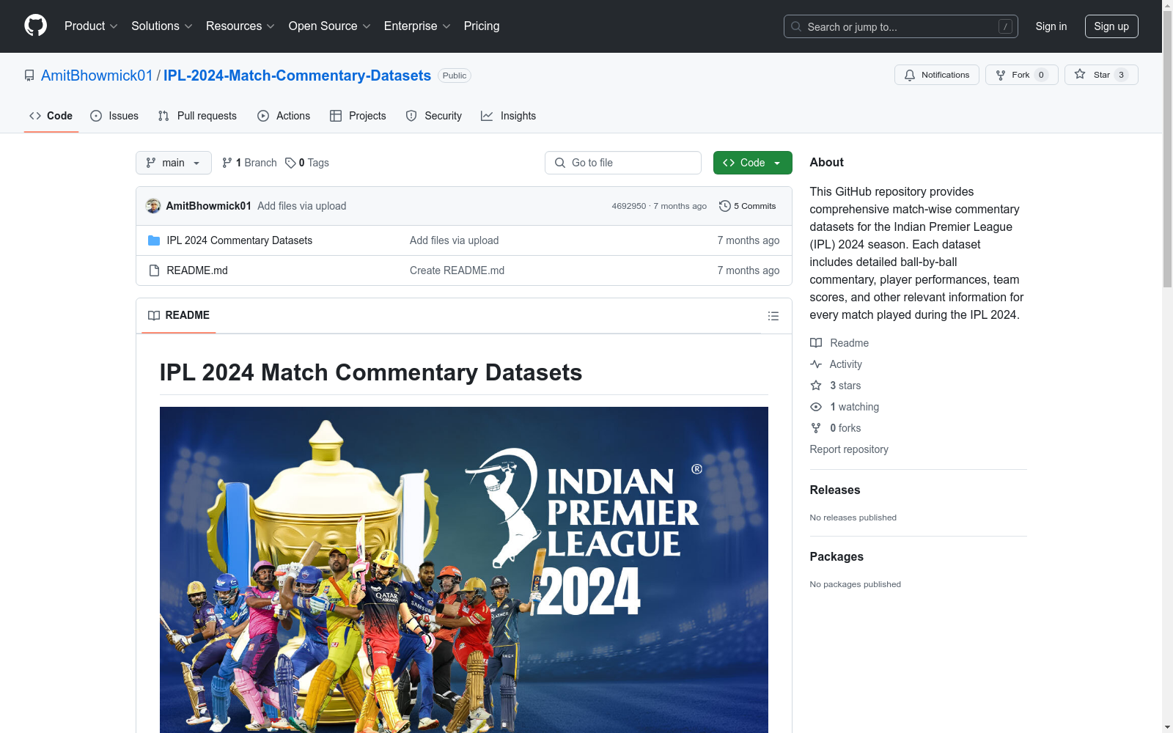The width and height of the screenshot is (1173, 733).
Task: View the 1 Branch link
Action: tap(249, 163)
